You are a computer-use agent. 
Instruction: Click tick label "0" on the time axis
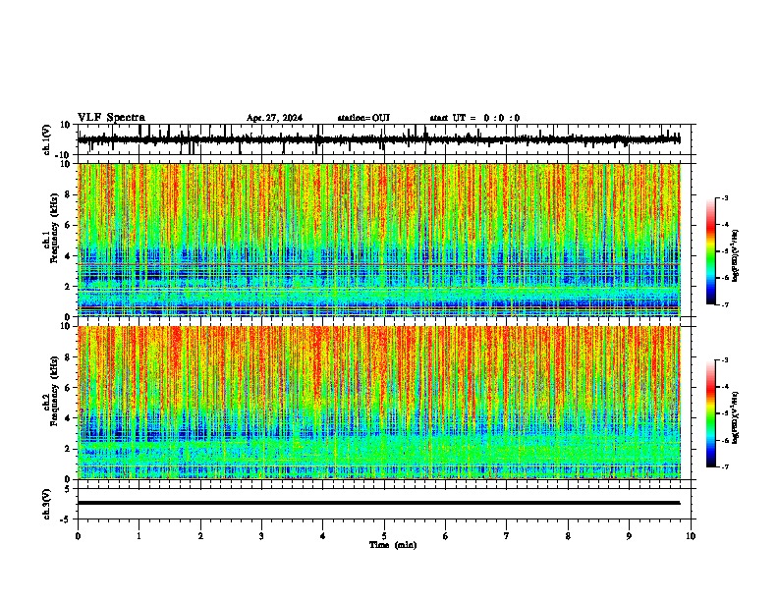tap(78, 536)
